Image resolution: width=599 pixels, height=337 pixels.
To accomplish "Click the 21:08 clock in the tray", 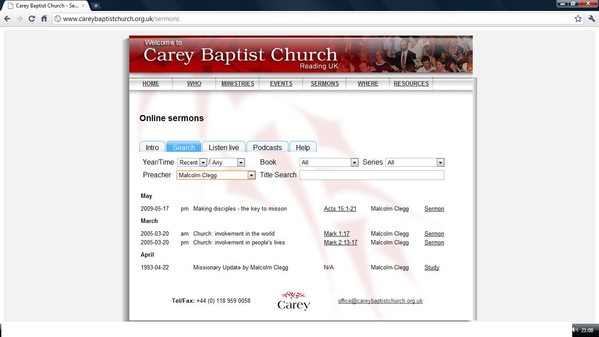I will point(587,330).
